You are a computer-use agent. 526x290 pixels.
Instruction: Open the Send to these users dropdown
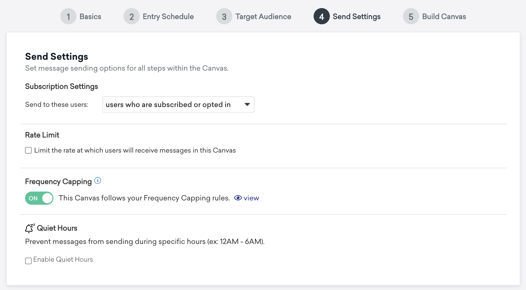click(178, 105)
